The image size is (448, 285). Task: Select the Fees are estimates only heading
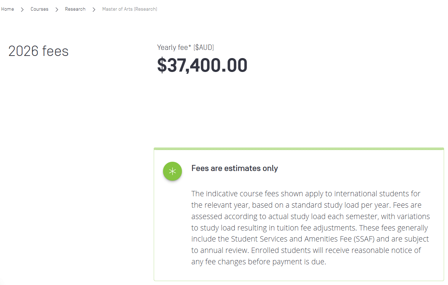[x=235, y=168]
